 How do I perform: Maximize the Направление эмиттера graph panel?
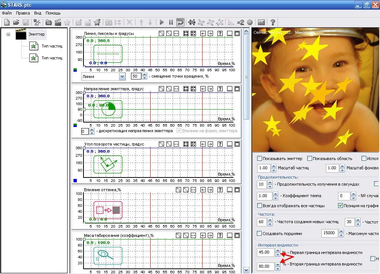237,89
